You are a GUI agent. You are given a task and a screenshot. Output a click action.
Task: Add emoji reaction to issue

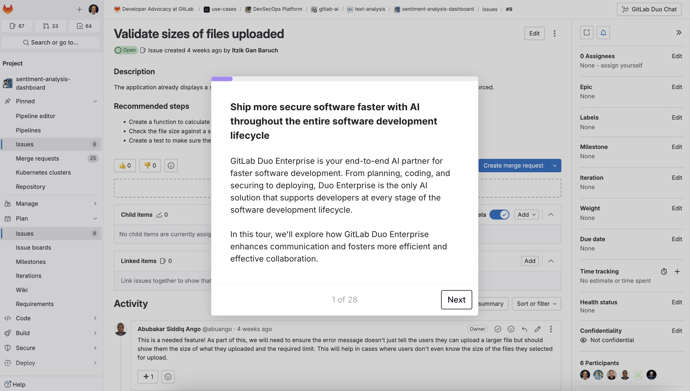pyautogui.click(x=171, y=166)
